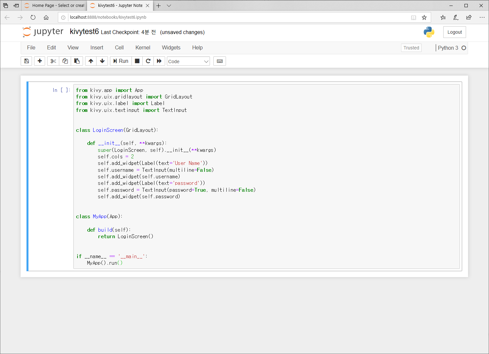Go to the browser home page
489x354 pixels.
click(x=46, y=17)
